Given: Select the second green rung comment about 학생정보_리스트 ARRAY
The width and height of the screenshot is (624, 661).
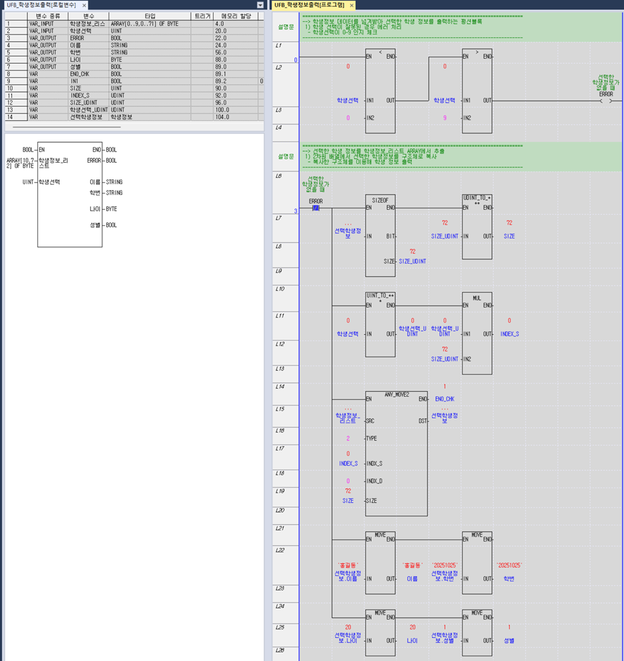Looking at the screenshot, I should (461, 156).
